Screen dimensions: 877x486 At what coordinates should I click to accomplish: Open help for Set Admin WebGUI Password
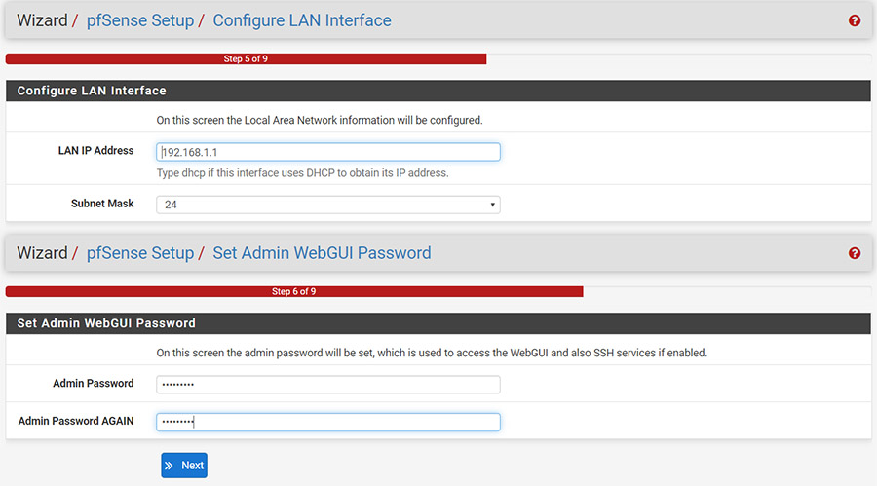tap(854, 253)
